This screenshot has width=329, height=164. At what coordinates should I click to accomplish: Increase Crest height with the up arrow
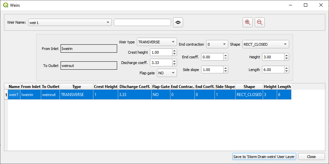click(174, 51)
